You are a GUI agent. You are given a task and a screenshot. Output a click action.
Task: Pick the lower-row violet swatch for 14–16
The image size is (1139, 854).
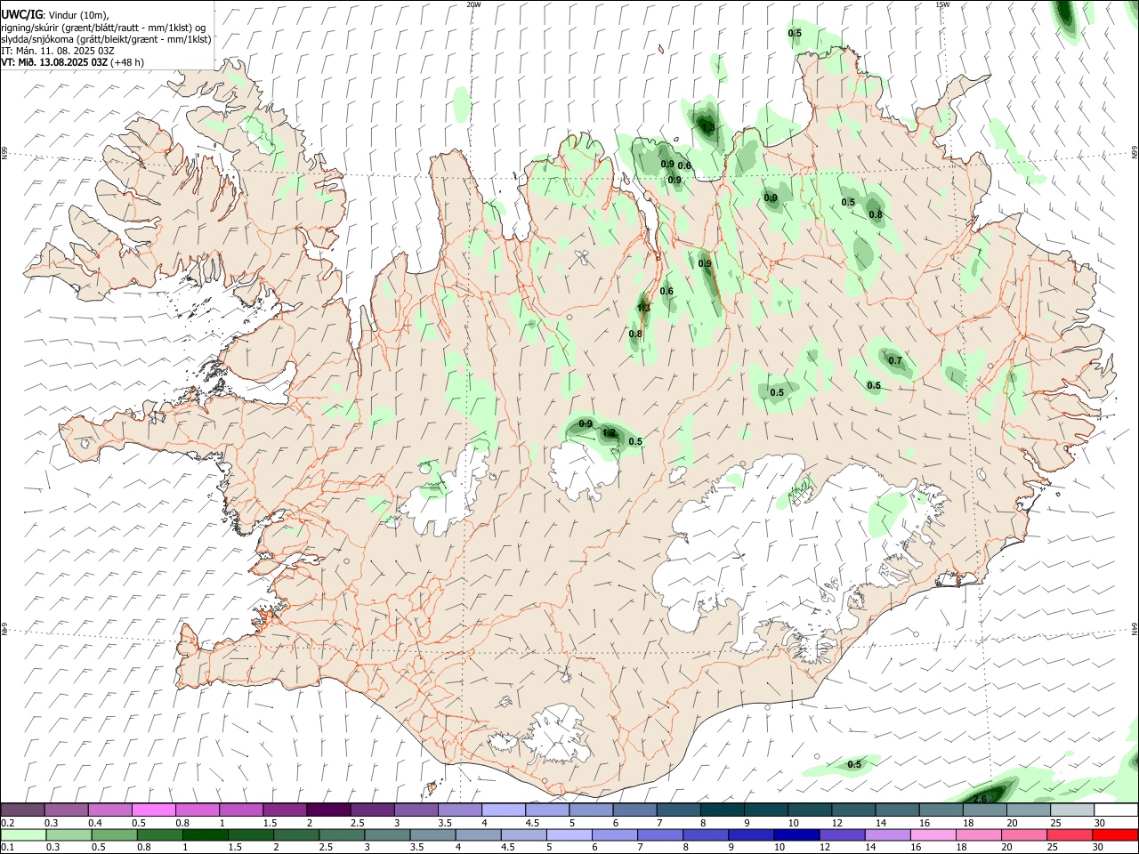point(887,834)
